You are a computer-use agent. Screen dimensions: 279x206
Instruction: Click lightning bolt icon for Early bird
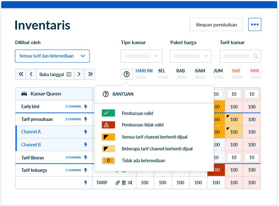86,107
